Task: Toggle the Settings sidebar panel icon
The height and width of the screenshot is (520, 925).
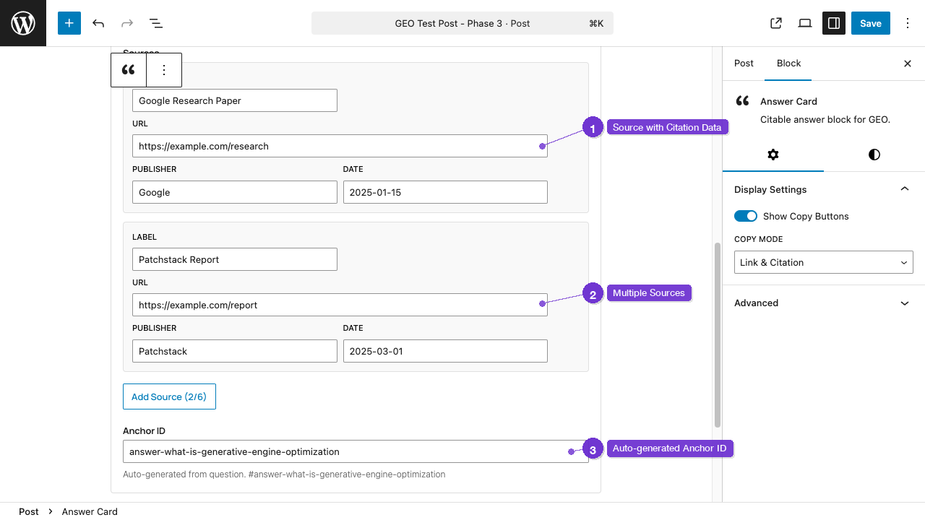Action: click(833, 23)
